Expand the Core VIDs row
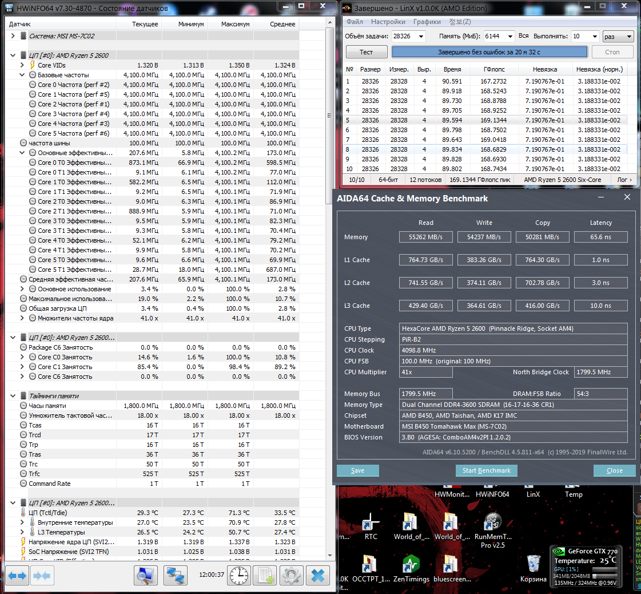 click(x=22, y=65)
